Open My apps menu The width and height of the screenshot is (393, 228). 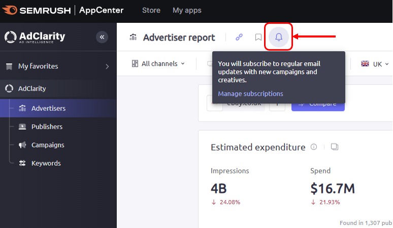coord(187,10)
